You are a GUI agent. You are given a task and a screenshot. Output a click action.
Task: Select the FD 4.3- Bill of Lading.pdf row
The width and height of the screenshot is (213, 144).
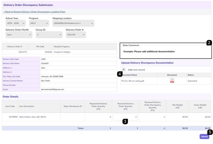[x=166, y=81]
